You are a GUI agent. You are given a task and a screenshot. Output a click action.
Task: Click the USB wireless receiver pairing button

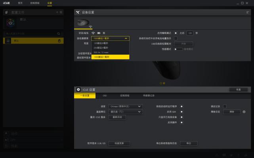pos(183,44)
